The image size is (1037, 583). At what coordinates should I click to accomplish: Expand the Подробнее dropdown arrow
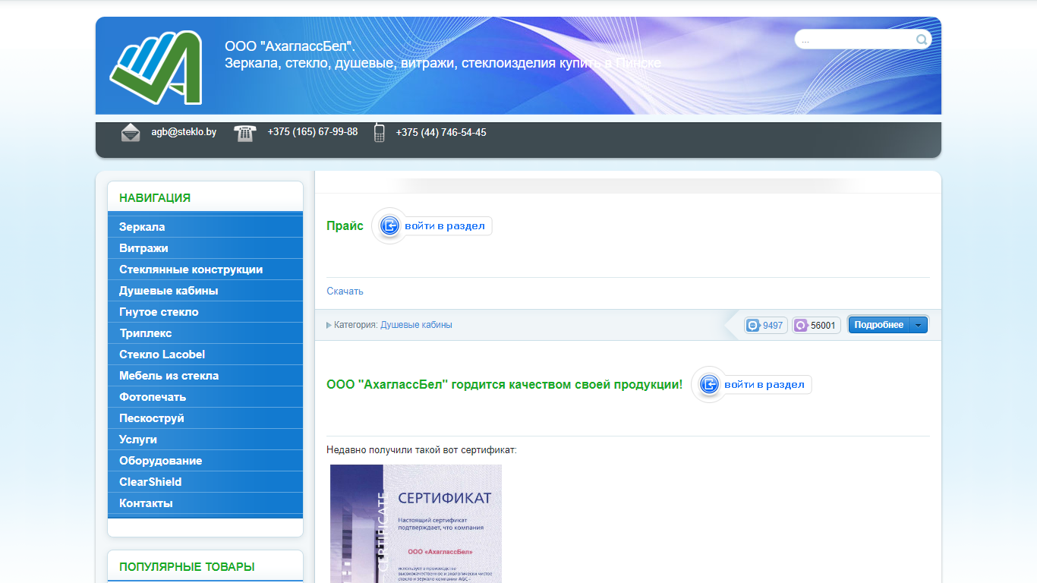(x=919, y=325)
